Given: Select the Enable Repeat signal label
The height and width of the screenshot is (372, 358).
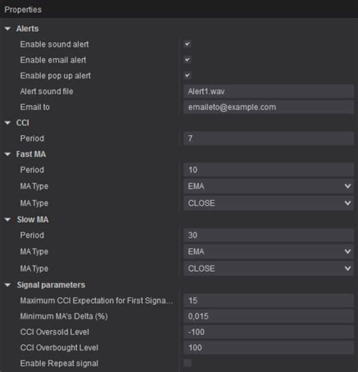Looking at the screenshot, I should coord(59,364).
